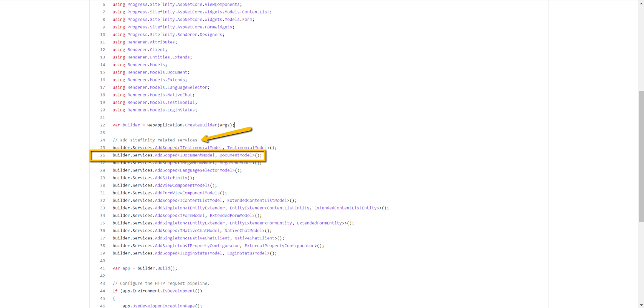Click 'IsDevelopment' on line 44
This screenshot has width=644, height=308.
pyautogui.click(x=179, y=291)
